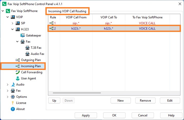184x120 pixels.
Task: Click the Edit button
Action: click(170, 101)
